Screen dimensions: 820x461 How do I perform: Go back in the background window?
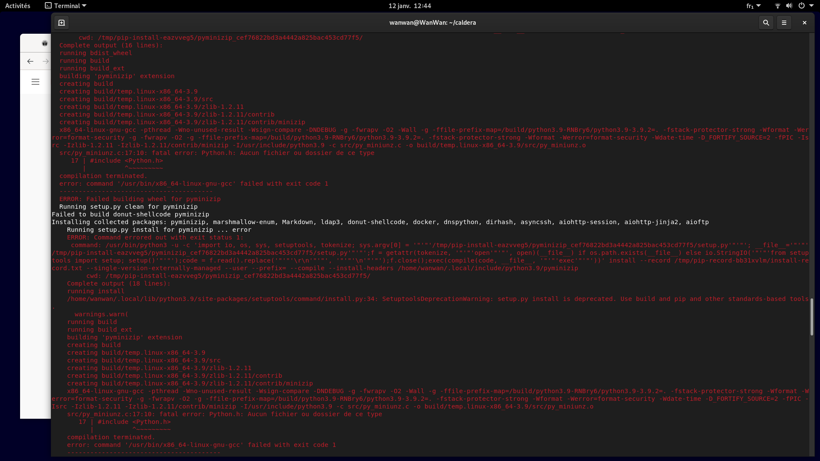coord(30,61)
